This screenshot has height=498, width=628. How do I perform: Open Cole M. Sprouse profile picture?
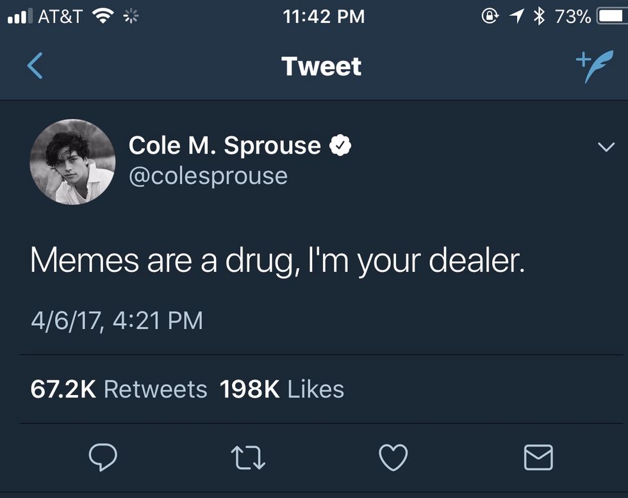(x=72, y=161)
